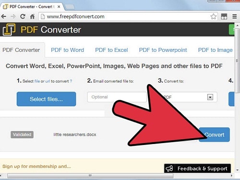Focus the Optional email input field
Image resolution: width=240 pixels, height=180 pixels.
[x=117, y=97]
